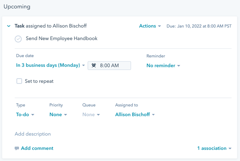Open the To-do type dropdown

[x=25, y=114]
